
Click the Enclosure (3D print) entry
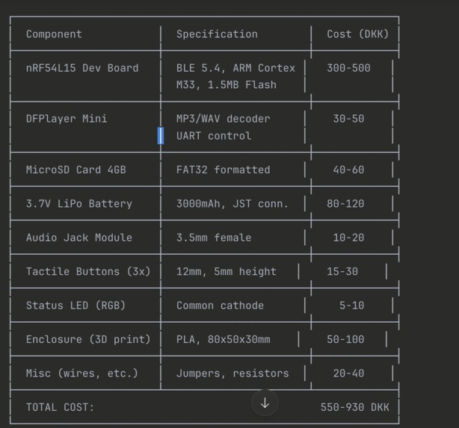point(88,339)
